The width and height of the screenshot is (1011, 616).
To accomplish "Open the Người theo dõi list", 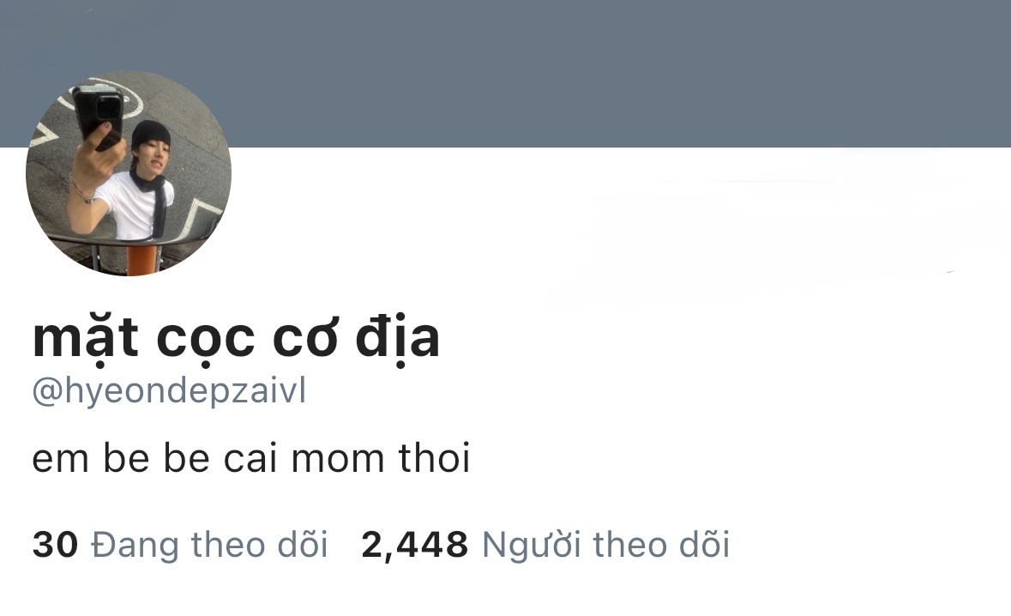I will pos(606,545).
